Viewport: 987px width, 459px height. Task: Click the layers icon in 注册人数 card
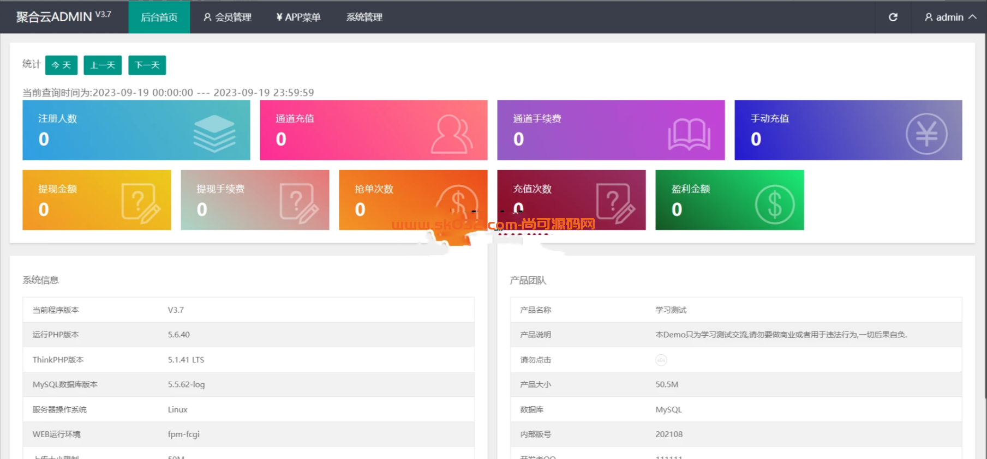(214, 134)
